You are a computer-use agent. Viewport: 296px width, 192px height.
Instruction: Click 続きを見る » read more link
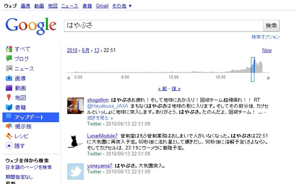click(x=100, y=118)
